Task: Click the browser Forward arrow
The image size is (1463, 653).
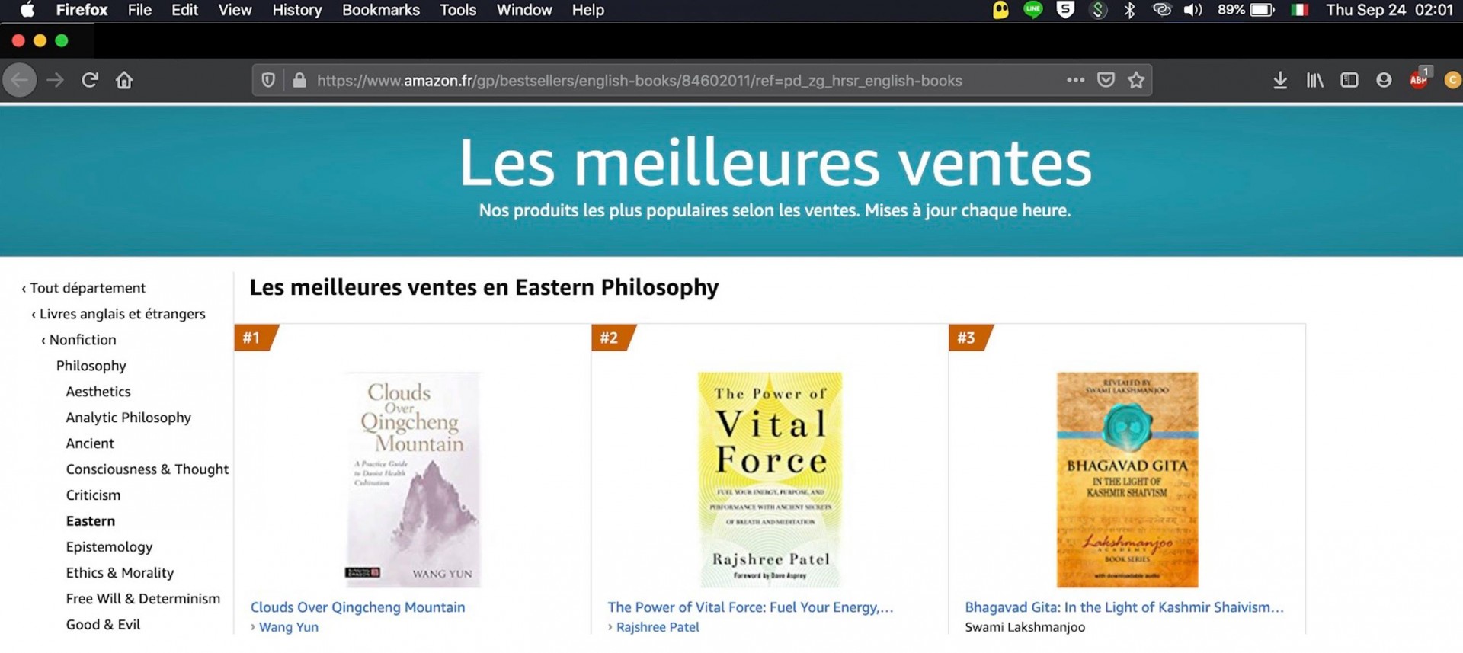Action: (55, 80)
